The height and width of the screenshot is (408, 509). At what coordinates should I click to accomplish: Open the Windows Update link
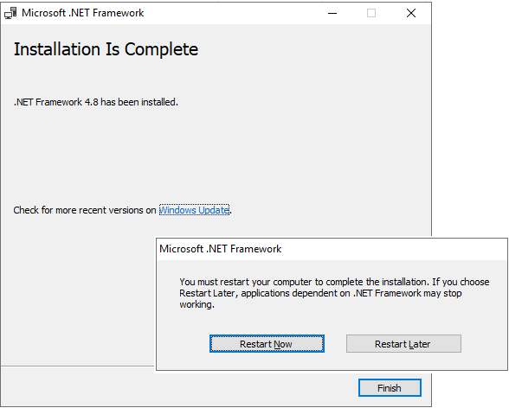(x=194, y=210)
